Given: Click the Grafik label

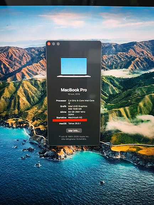Looking at the screenshot, I should point(63,106).
